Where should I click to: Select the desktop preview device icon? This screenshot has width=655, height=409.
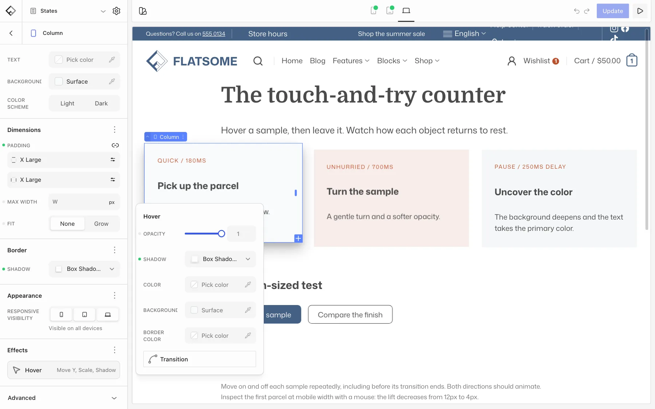click(x=406, y=11)
